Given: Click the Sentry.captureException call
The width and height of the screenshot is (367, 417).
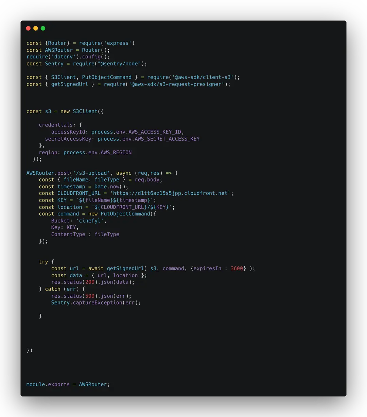Looking at the screenshot, I should 95,302.
